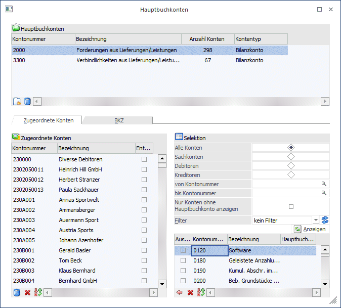Viewport: 341px width, 308px height.
Task: Open the lookup in the 'von Kontonummer' field
Action: [324, 184]
